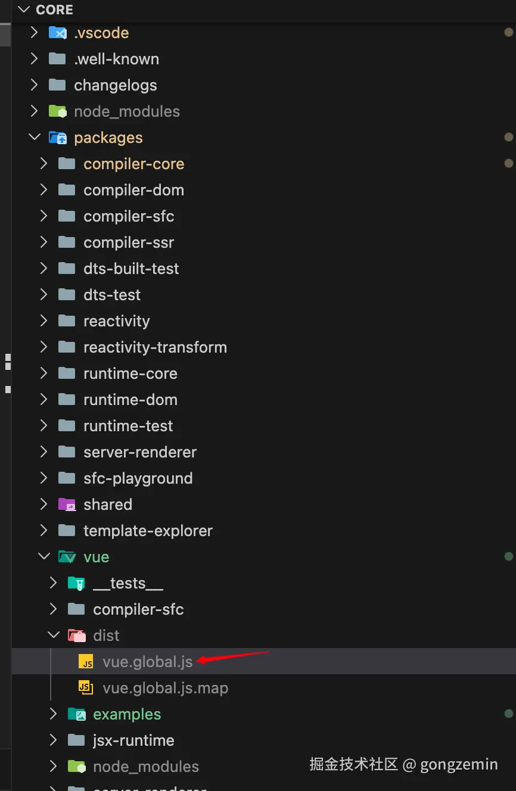Click the .vscode folder icon
The height and width of the screenshot is (791, 516).
coord(57,33)
